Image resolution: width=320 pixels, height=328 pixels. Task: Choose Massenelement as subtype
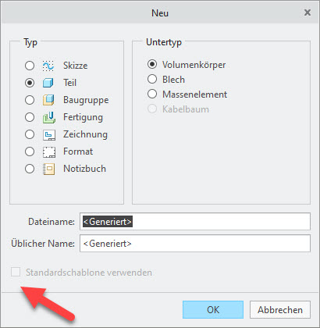(152, 94)
